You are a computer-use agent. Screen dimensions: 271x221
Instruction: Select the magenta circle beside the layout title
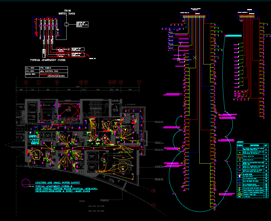(26, 183)
